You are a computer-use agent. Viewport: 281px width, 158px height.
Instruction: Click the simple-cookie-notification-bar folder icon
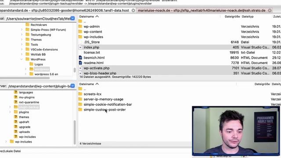point(80,104)
